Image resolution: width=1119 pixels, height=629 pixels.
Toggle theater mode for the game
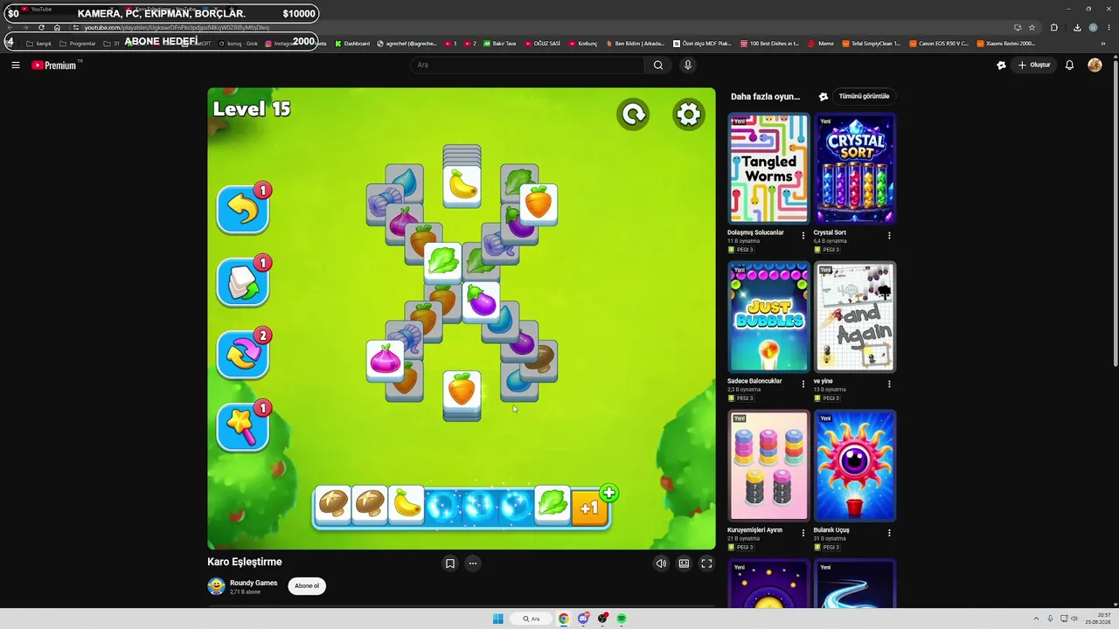point(684,563)
